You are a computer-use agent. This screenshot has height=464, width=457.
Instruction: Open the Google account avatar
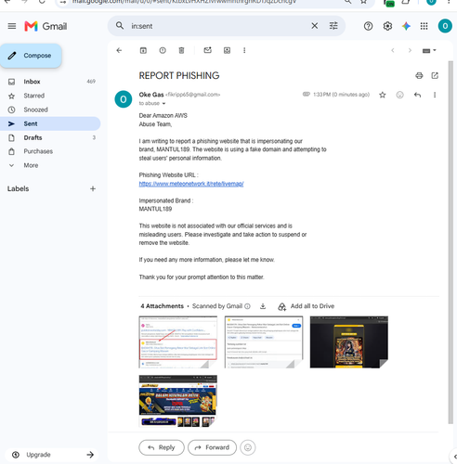[x=445, y=26]
